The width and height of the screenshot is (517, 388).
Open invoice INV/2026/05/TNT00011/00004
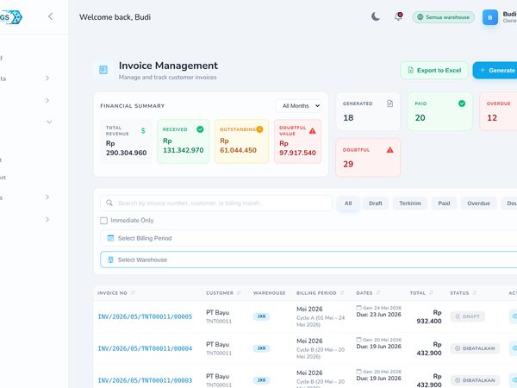[145, 348]
